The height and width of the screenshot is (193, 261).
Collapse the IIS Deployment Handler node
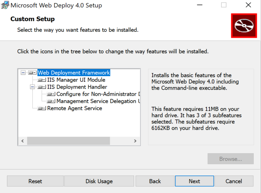(x=32, y=87)
